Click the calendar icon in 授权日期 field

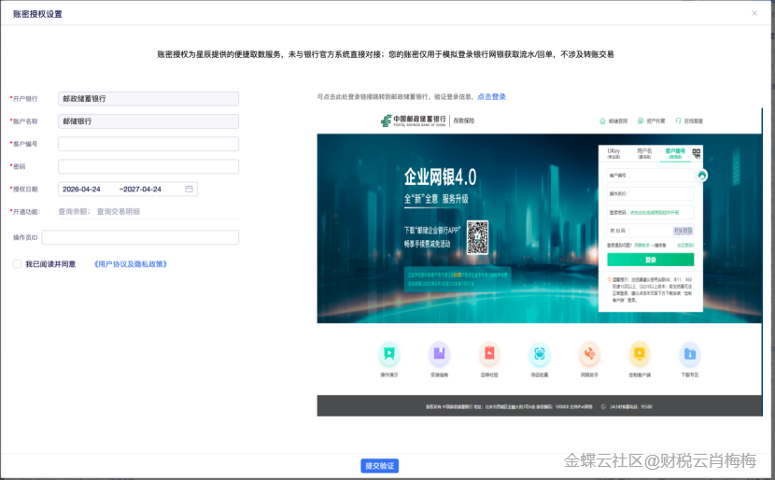coord(189,189)
